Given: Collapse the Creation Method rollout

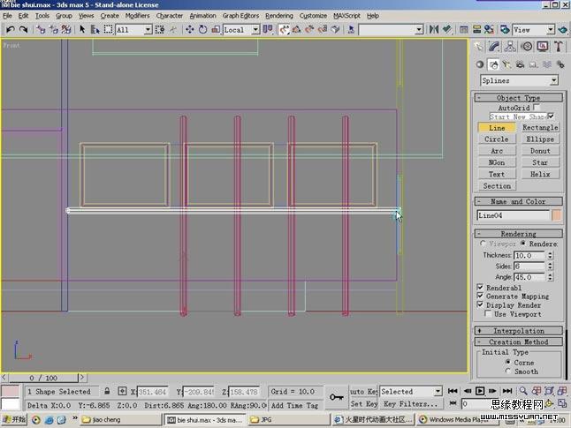Looking at the screenshot, I should tap(519, 342).
